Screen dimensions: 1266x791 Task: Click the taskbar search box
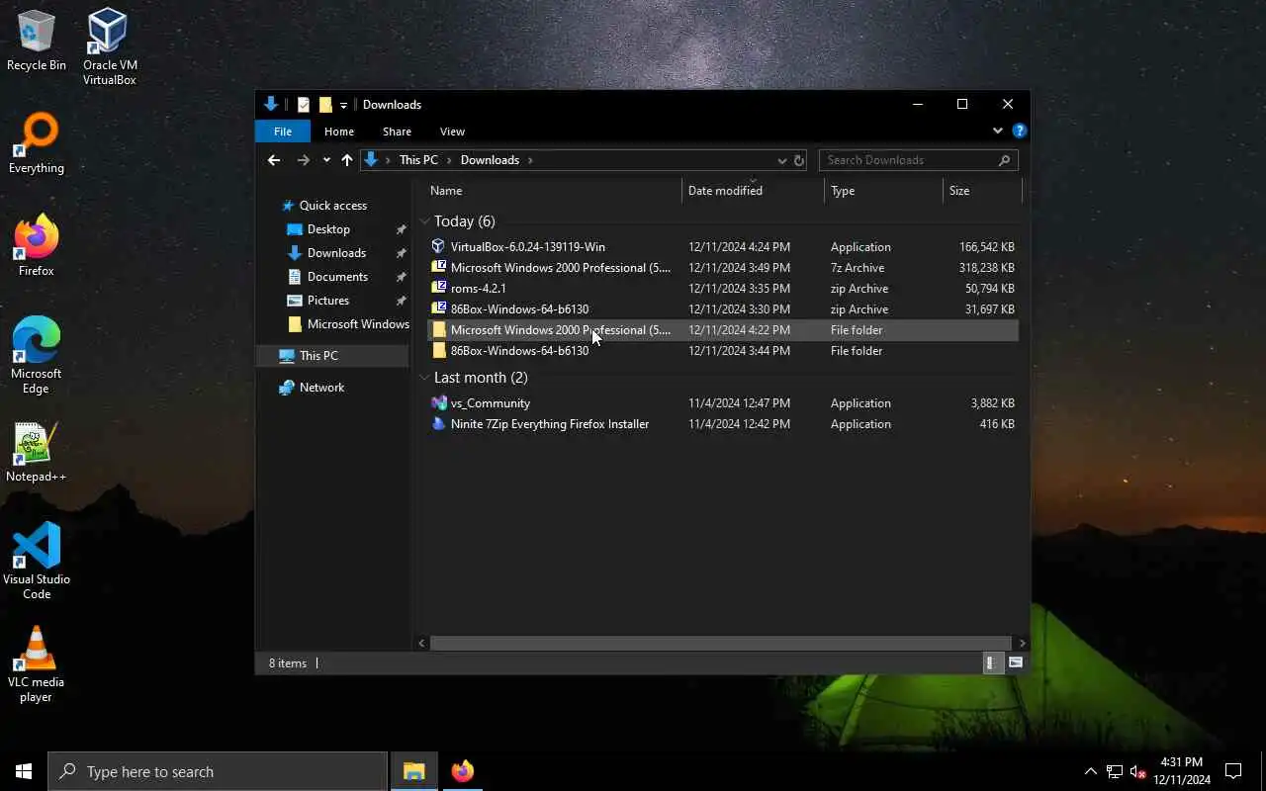pyautogui.click(x=218, y=771)
